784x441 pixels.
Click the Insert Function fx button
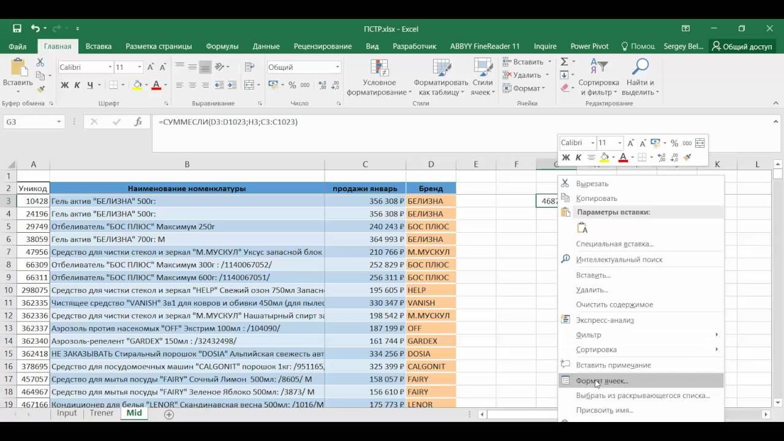coord(138,122)
